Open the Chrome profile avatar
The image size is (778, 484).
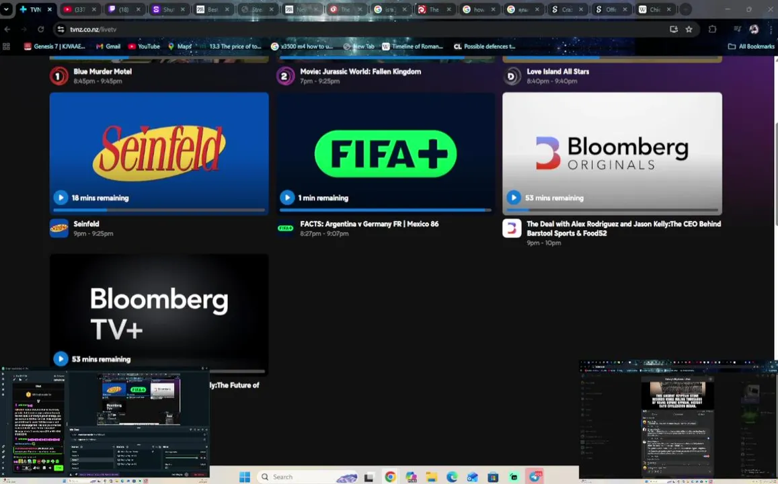pyautogui.click(x=754, y=30)
